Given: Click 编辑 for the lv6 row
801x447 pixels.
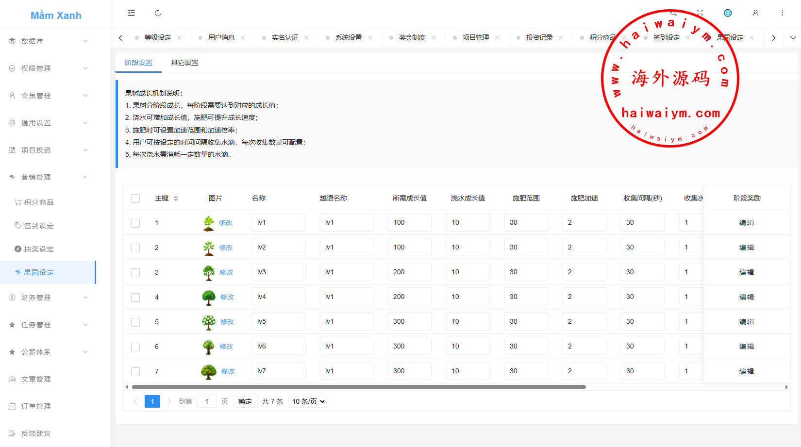Looking at the screenshot, I should [x=747, y=347].
